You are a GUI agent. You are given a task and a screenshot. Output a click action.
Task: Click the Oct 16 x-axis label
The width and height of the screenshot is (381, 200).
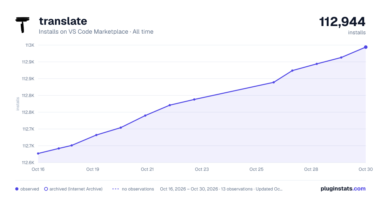38,169
